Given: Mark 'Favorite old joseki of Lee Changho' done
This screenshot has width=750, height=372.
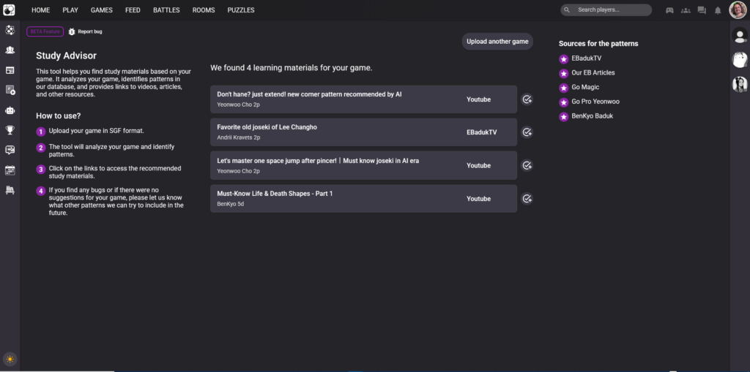Looking at the screenshot, I should (x=527, y=132).
